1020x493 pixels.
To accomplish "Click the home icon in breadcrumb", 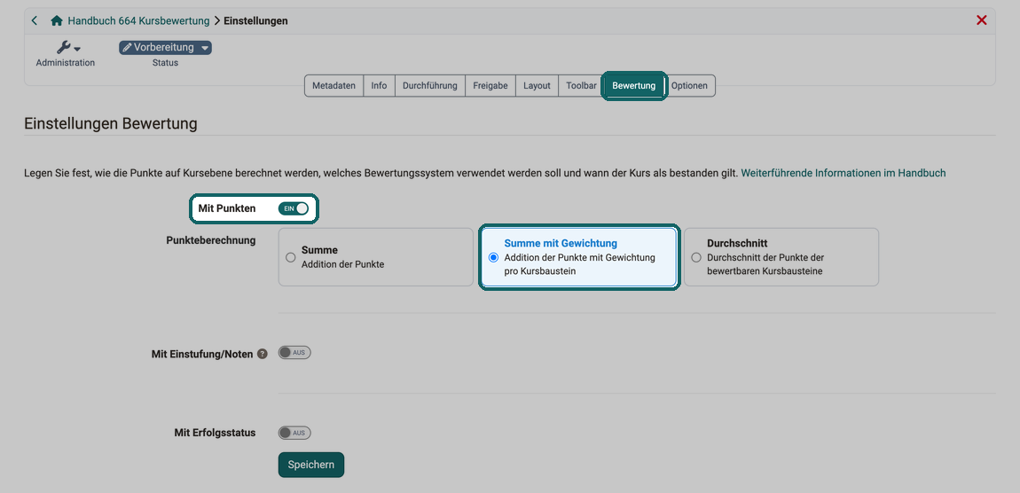I will click(x=57, y=20).
